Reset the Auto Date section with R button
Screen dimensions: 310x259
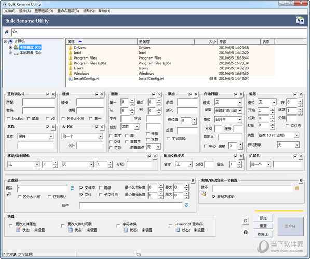pos(241,94)
